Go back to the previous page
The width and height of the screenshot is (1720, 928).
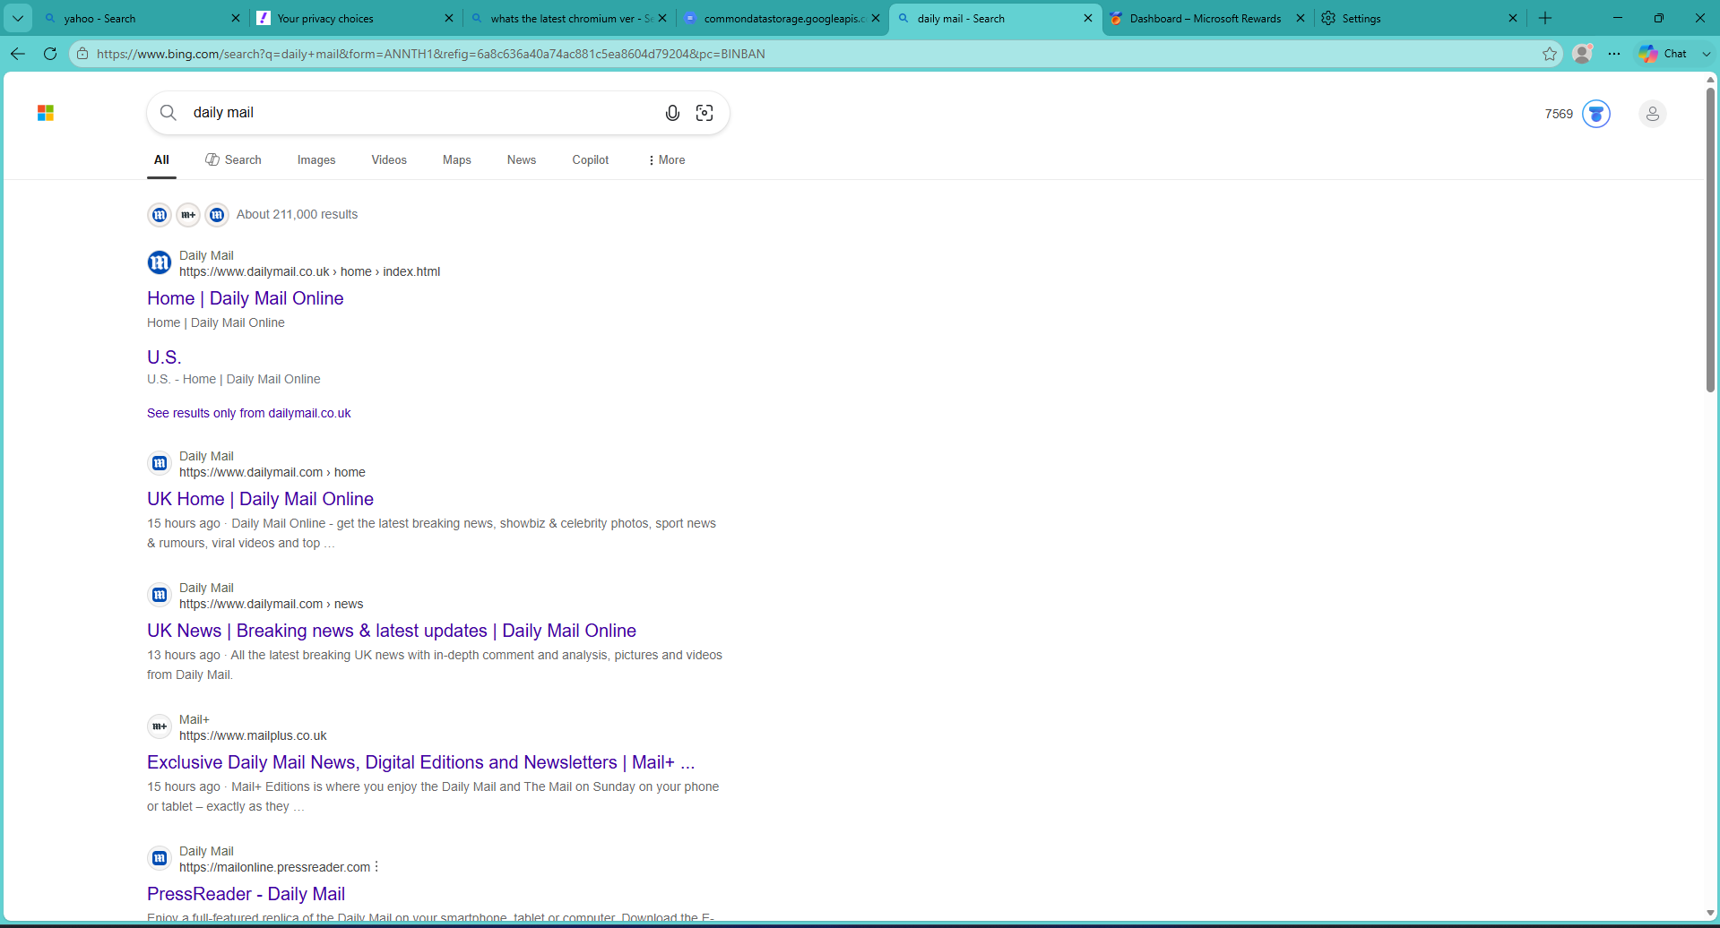[x=18, y=54]
